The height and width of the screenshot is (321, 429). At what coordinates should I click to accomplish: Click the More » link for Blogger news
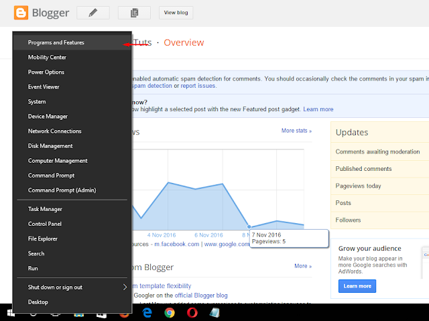[303, 266]
